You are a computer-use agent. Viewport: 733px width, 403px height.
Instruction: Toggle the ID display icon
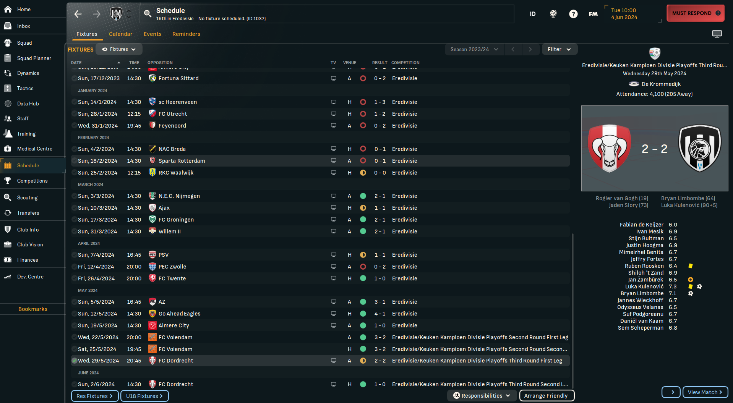(532, 14)
